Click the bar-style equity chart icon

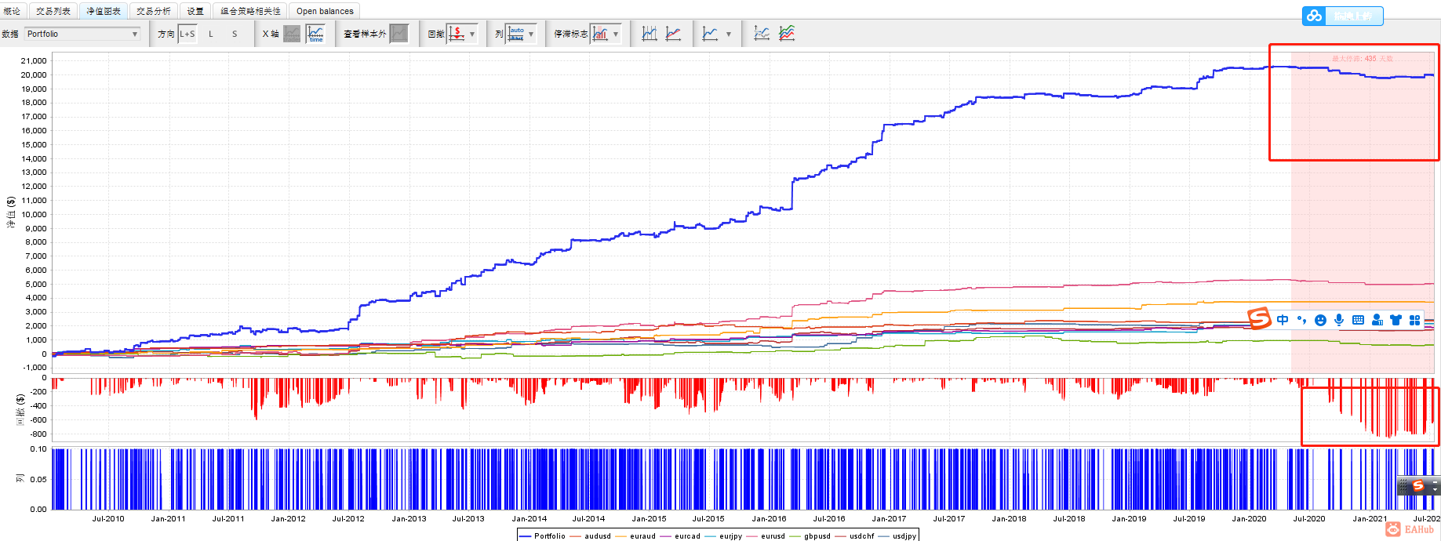(650, 34)
